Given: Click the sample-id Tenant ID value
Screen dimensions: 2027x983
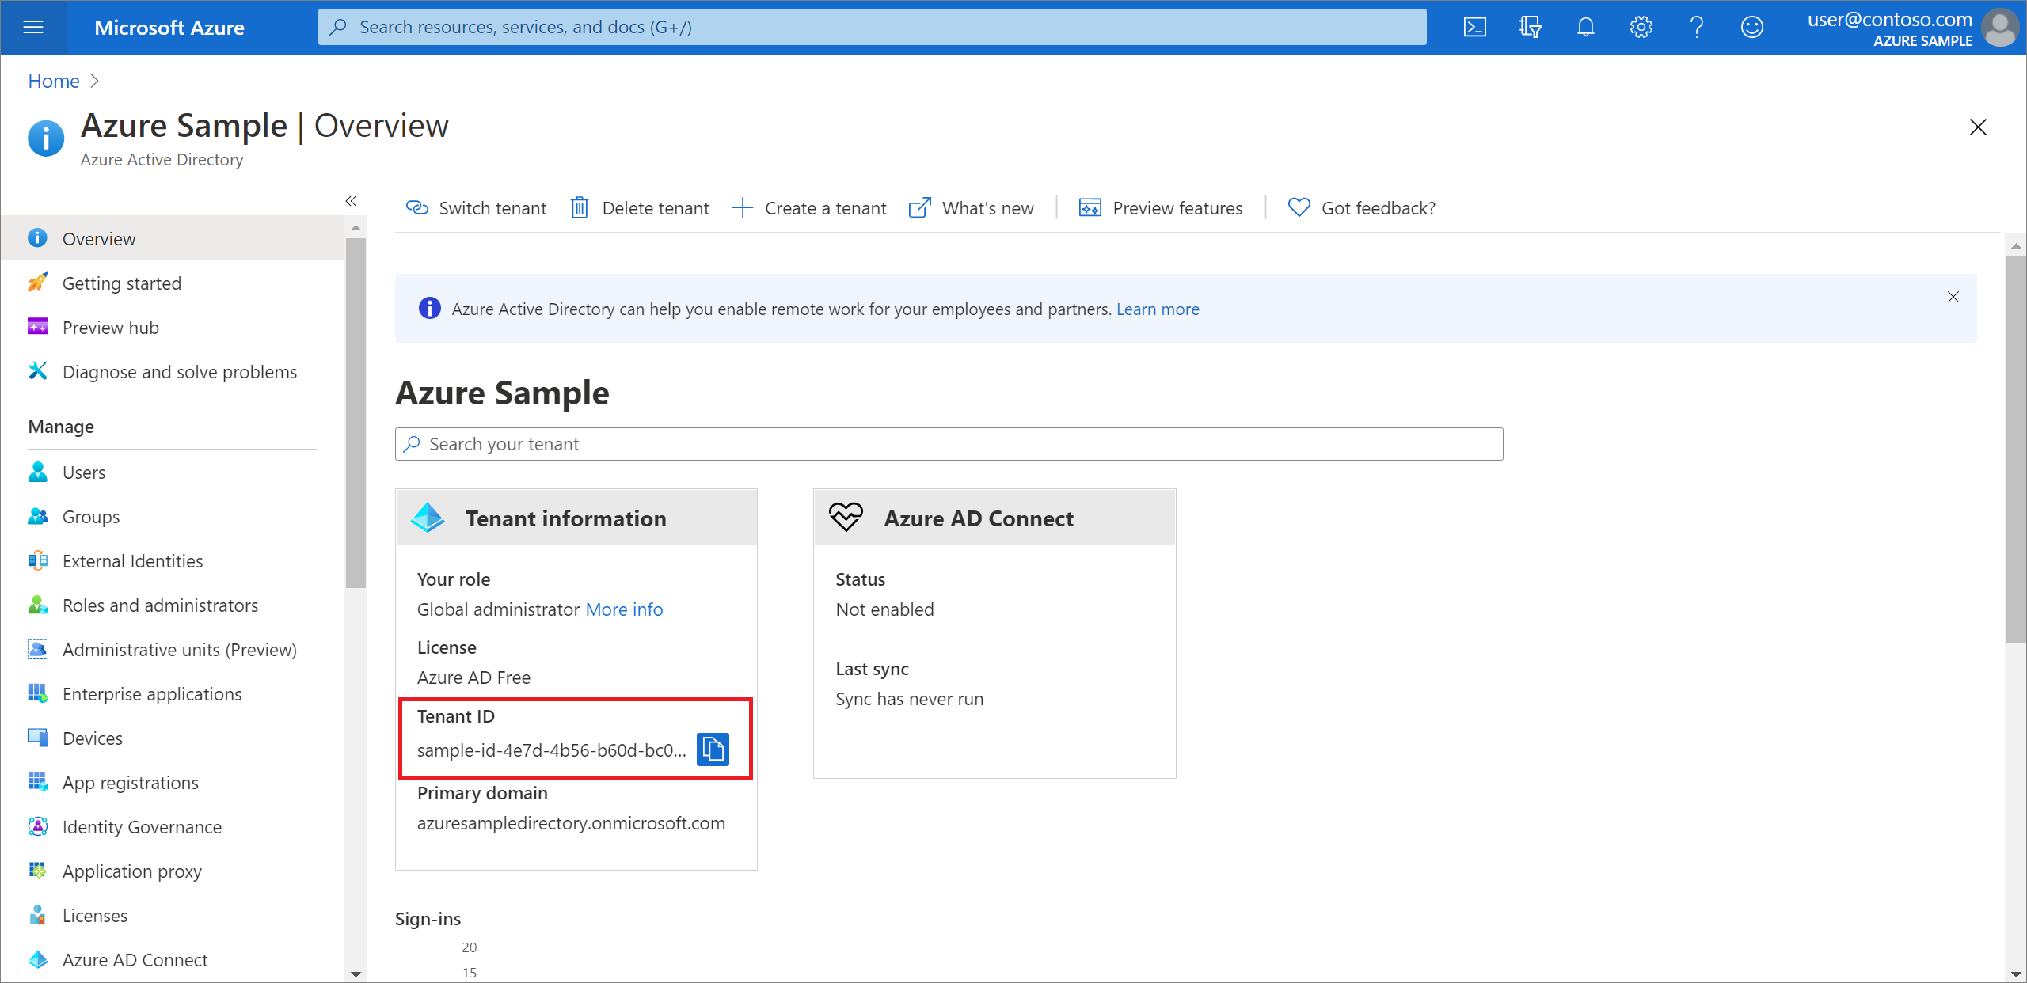Looking at the screenshot, I should point(551,750).
